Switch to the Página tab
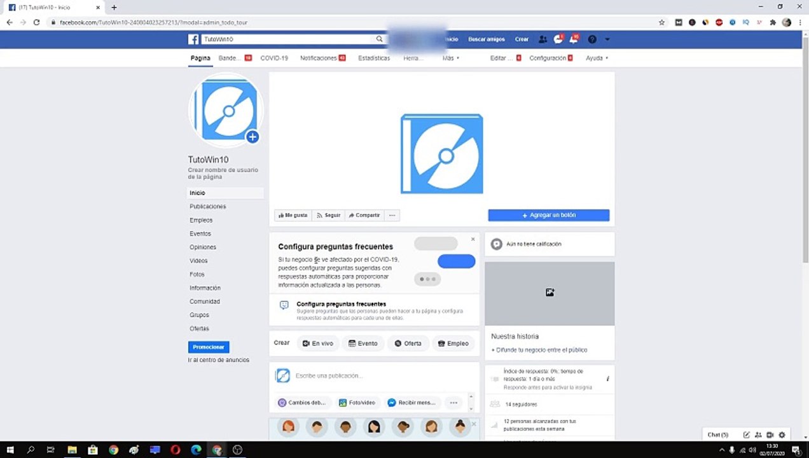This screenshot has height=458, width=809. click(200, 58)
